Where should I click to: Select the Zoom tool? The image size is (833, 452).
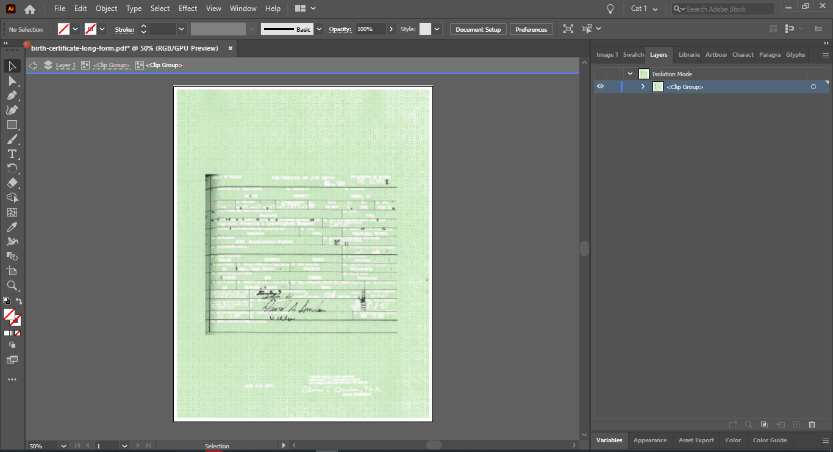click(x=12, y=285)
